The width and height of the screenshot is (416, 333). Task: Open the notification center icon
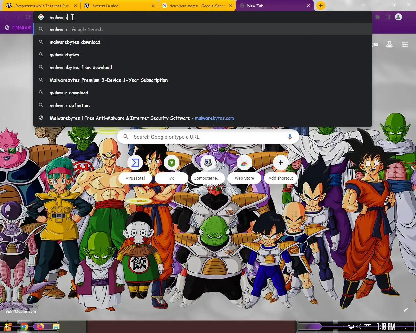point(405,326)
